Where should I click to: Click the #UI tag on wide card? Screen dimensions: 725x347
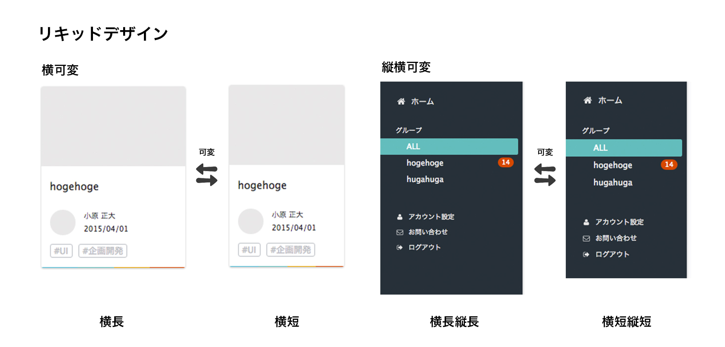click(61, 251)
